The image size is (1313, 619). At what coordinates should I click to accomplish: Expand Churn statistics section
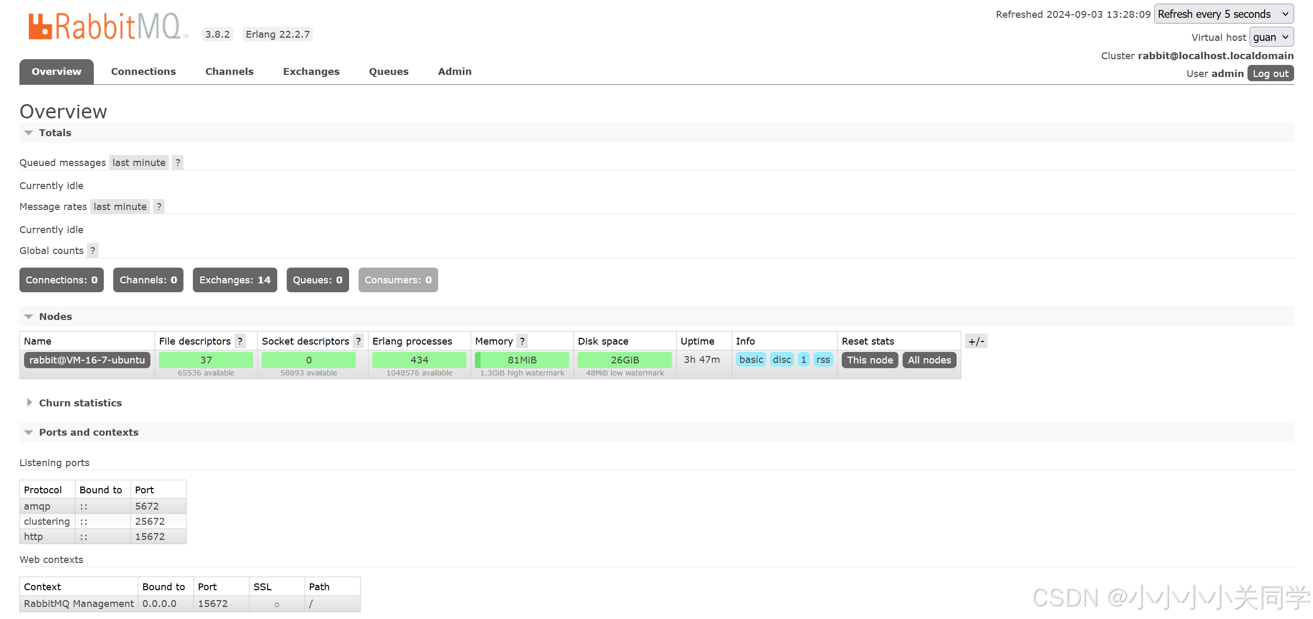click(73, 403)
